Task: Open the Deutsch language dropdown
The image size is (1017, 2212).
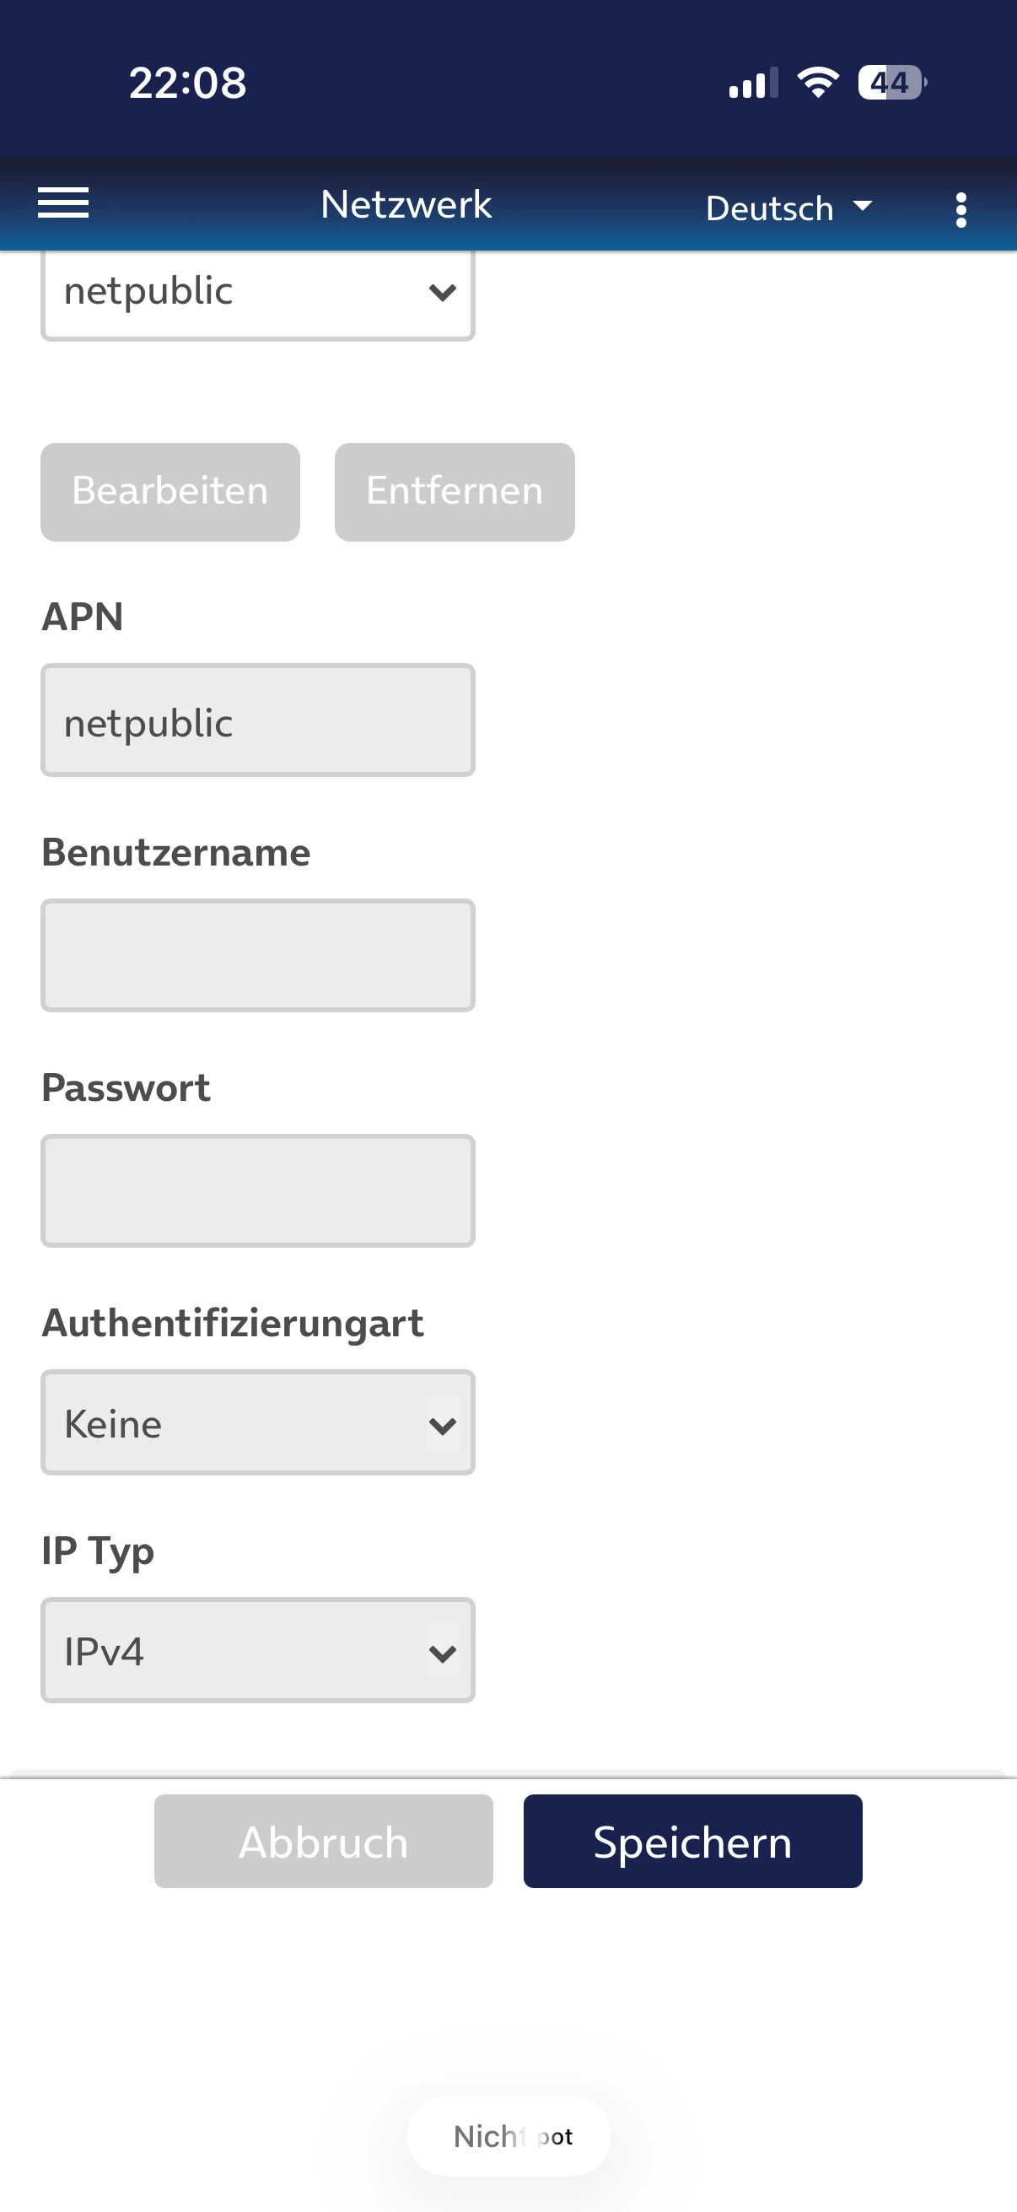Action: (788, 208)
